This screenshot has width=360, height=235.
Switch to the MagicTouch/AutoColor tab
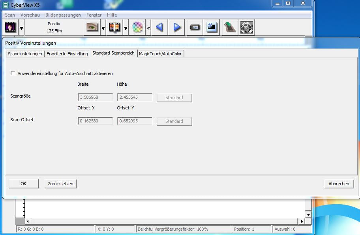(x=160, y=54)
